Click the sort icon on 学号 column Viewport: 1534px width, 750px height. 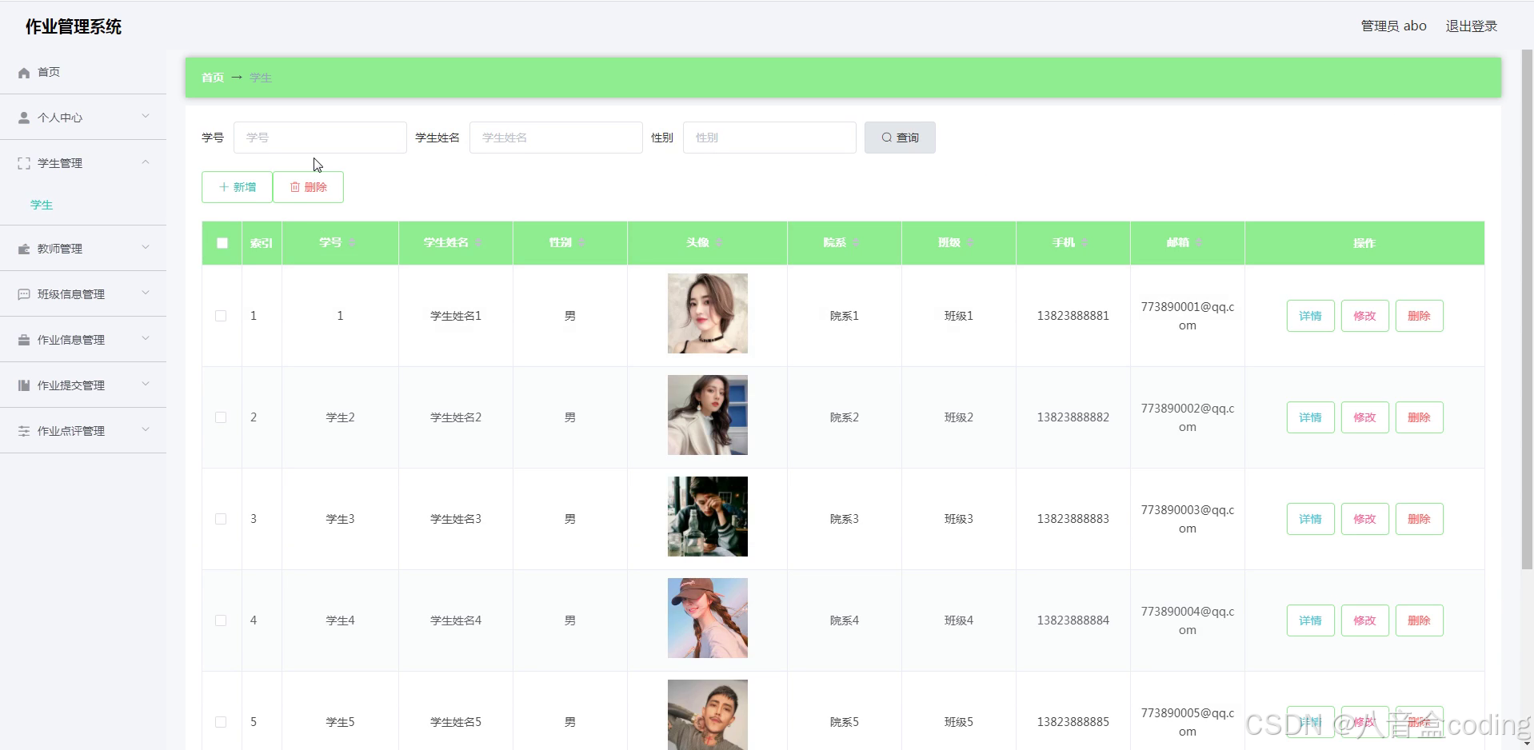pyautogui.click(x=352, y=242)
